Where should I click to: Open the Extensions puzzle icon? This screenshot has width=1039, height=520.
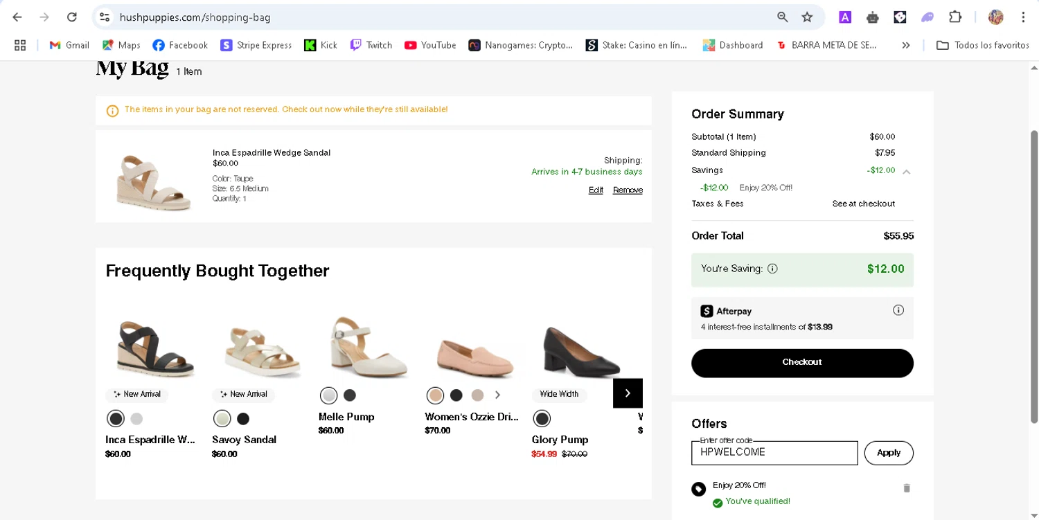955,17
